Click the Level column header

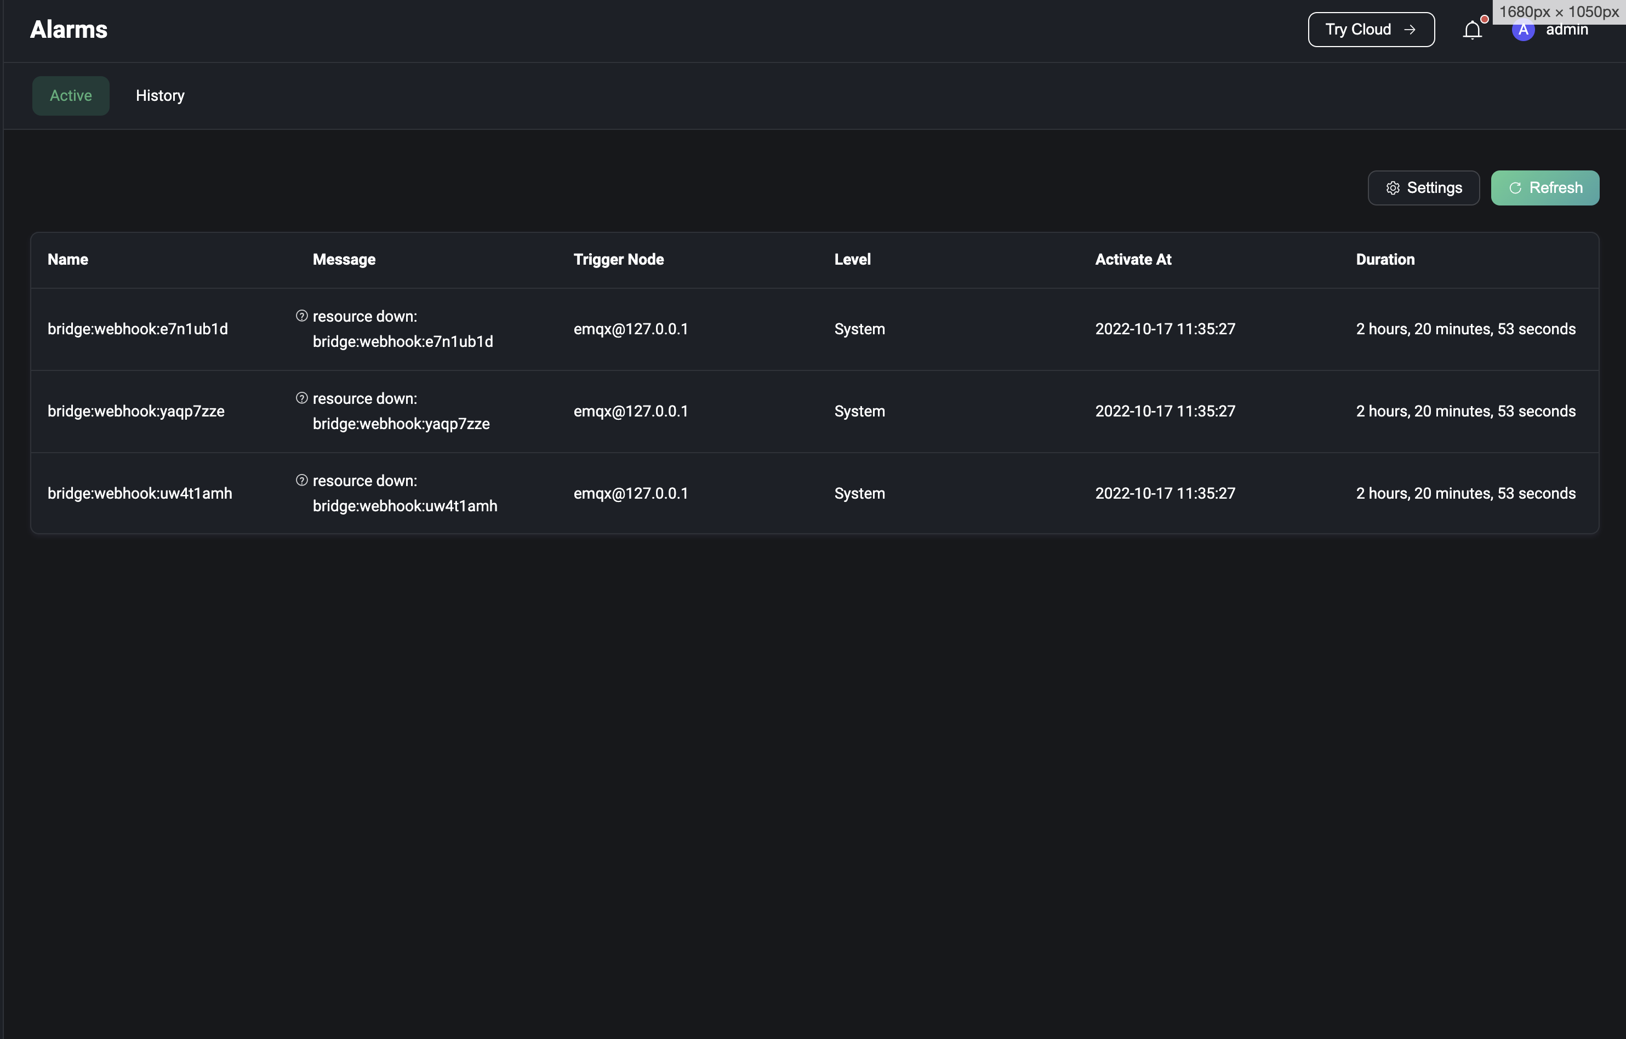(x=852, y=260)
